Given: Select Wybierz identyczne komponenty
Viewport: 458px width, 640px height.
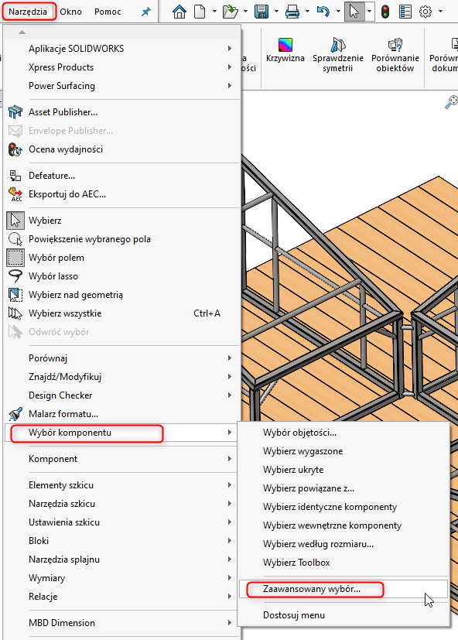Looking at the screenshot, I should [343, 507].
